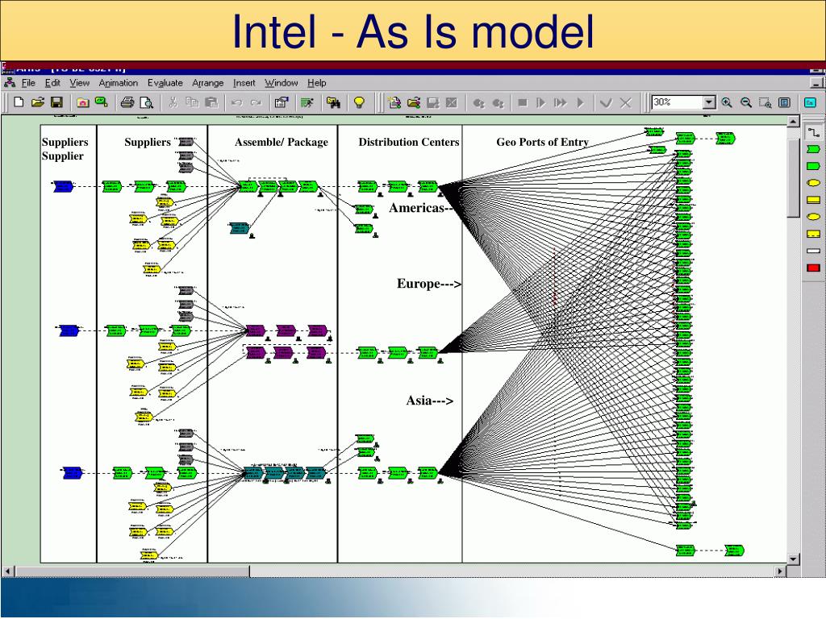Click the vertical scrollbar up arrow

pos(794,122)
